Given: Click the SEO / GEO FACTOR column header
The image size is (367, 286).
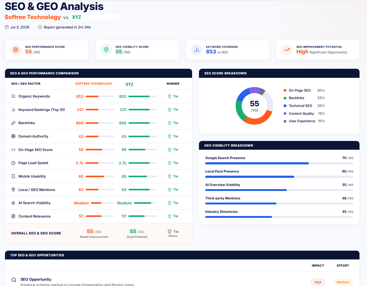Looking at the screenshot, I should tap(26, 84).
